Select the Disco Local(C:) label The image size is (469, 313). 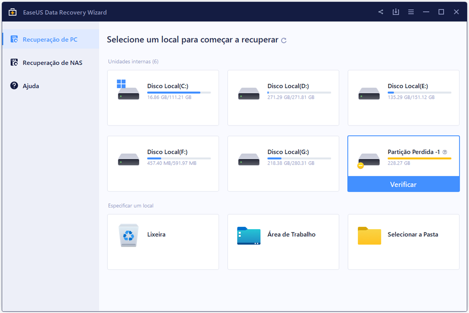pos(167,86)
